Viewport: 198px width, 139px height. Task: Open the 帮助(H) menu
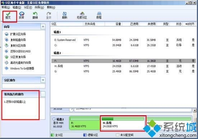tap(51, 8)
